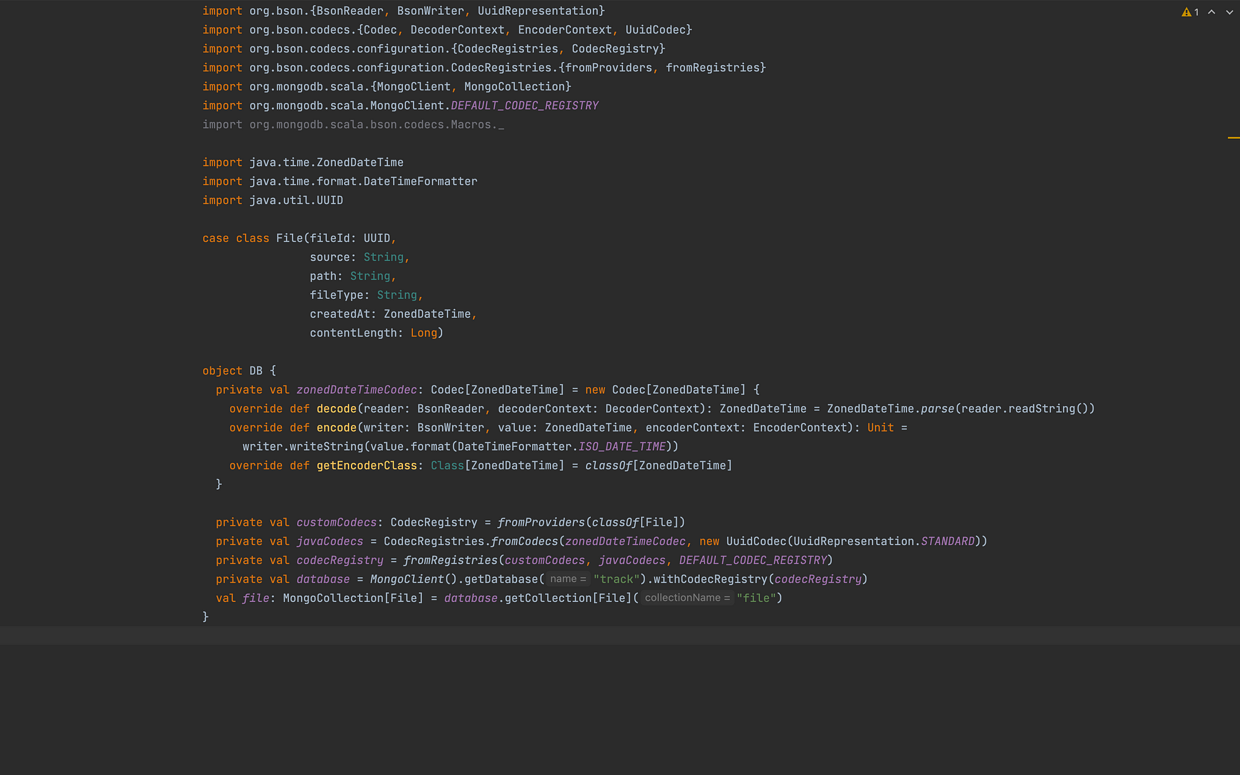Click getEncoderClass method name

pos(366,466)
